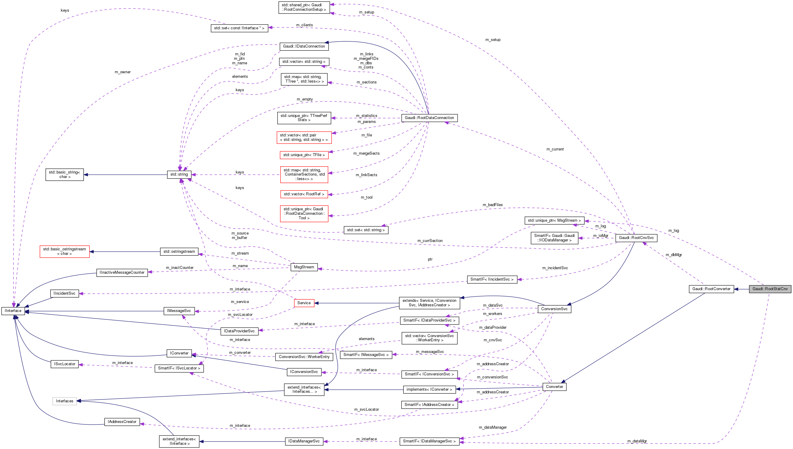This screenshot has width=793, height=449.
Task: Open the SmartIF< IIncidentSvc > node
Action: [x=492, y=279]
